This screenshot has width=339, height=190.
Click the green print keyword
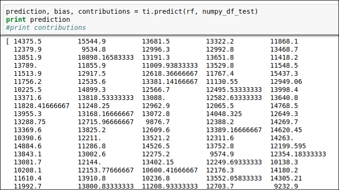16,19
